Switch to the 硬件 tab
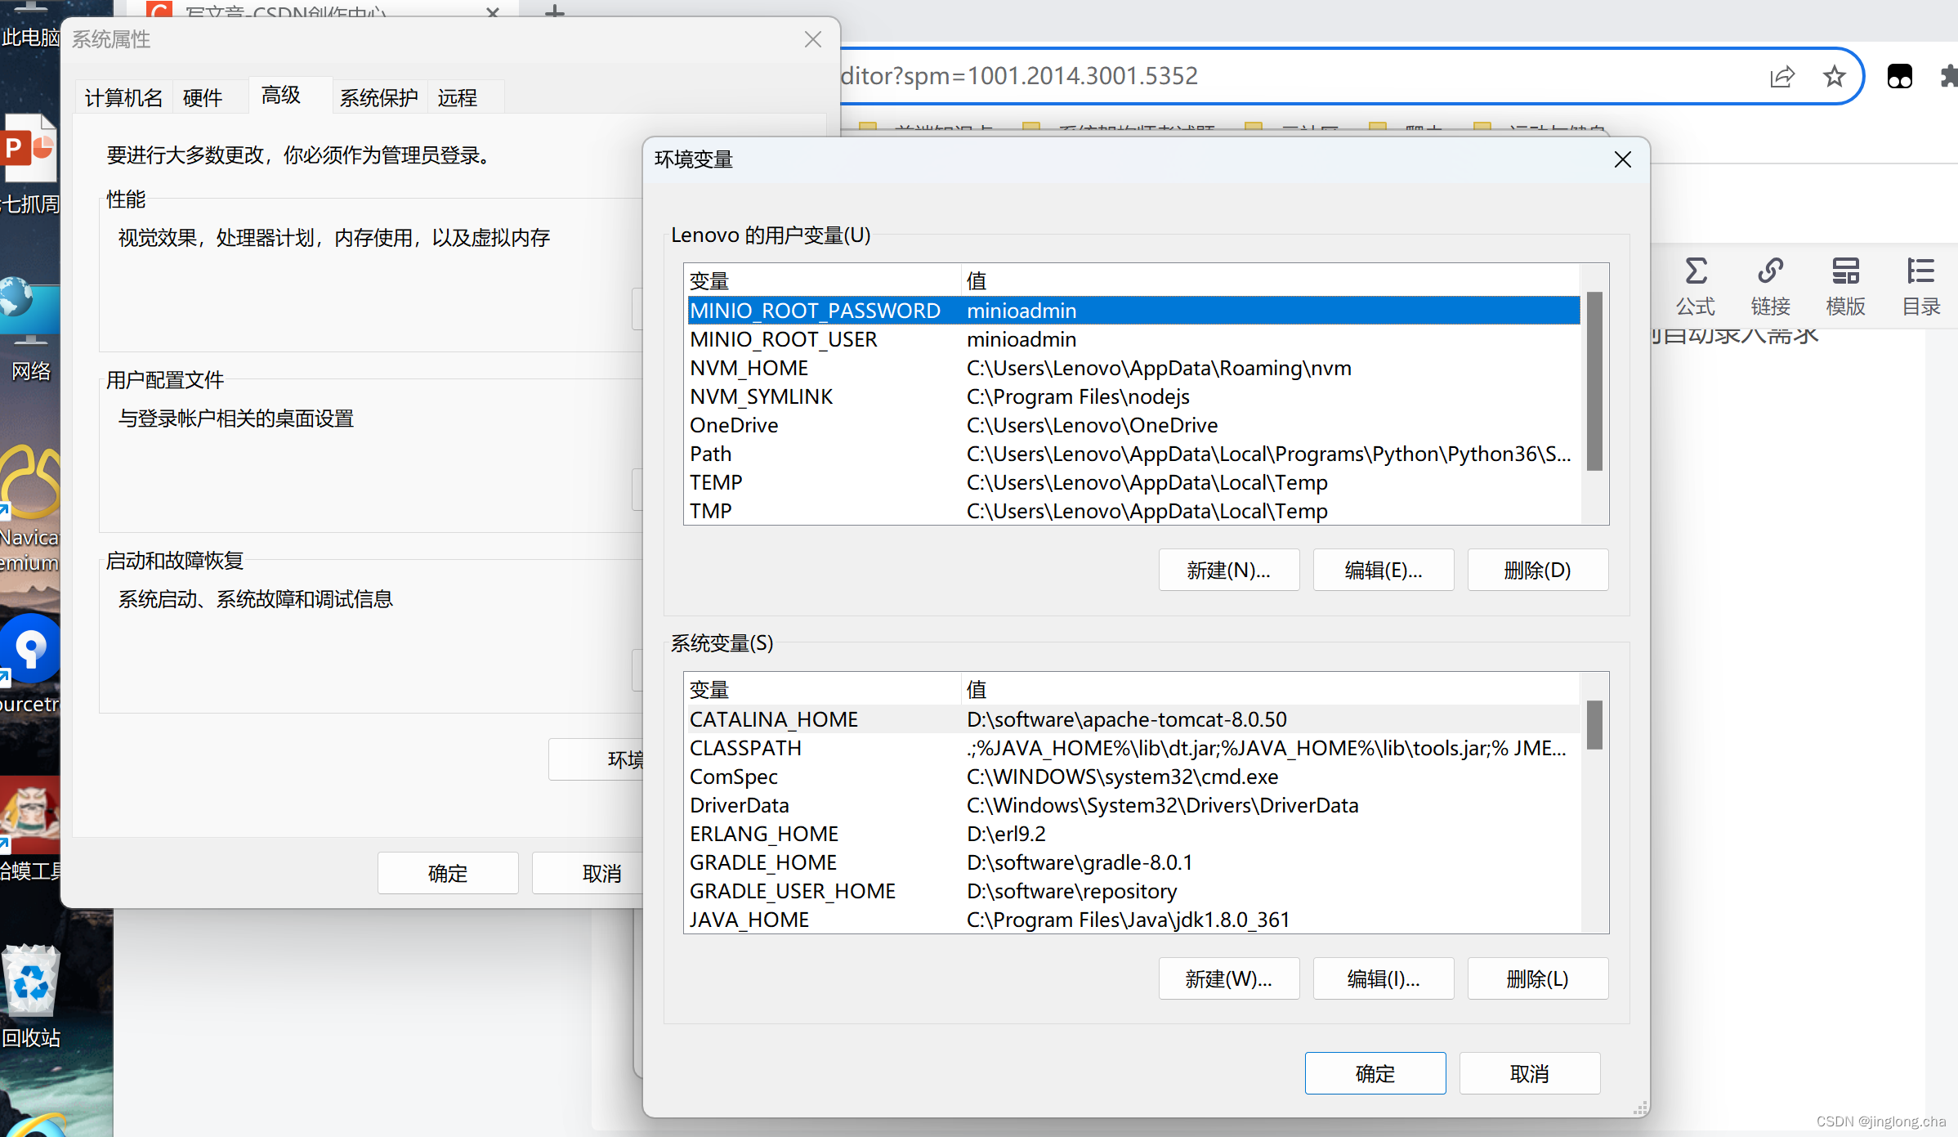Screen dimensions: 1958x1137 point(203,98)
